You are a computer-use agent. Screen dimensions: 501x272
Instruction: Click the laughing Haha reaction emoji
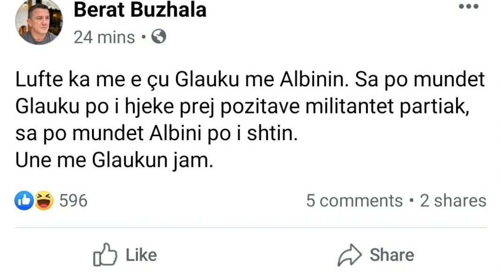(44, 201)
